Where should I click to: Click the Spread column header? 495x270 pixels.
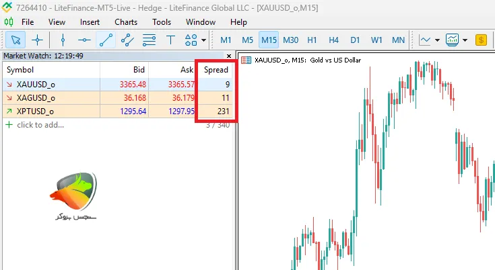pos(216,70)
